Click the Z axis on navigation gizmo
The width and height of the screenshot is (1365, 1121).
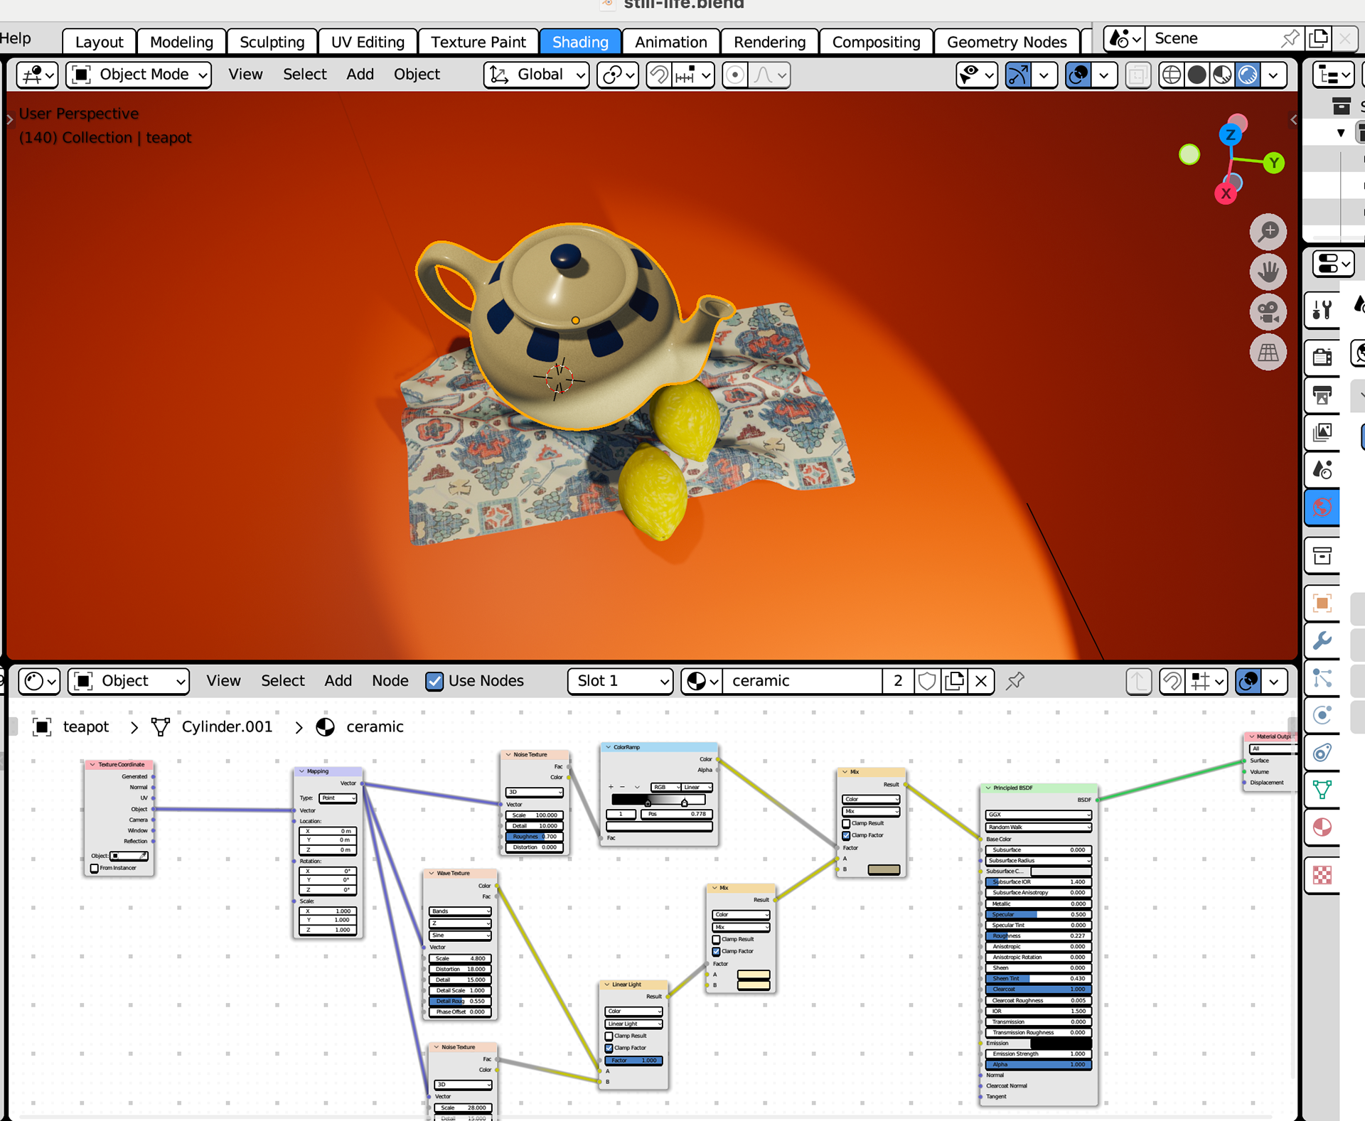[1231, 134]
